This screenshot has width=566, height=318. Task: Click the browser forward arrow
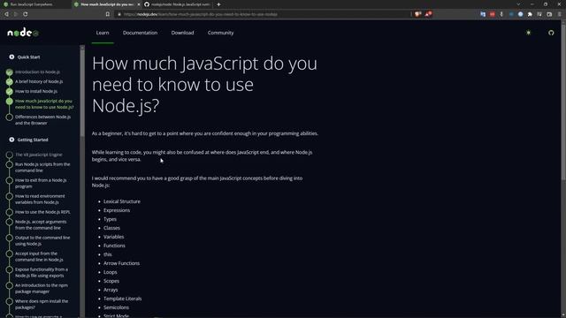click(x=16, y=14)
